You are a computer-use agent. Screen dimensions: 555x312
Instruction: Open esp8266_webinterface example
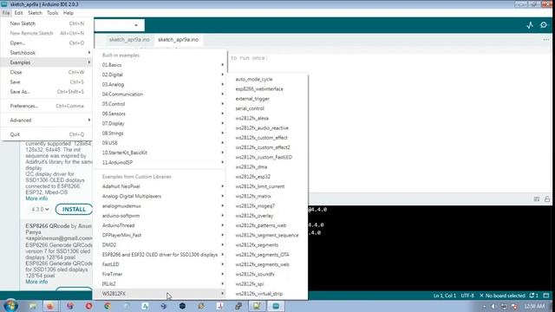(267, 89)
